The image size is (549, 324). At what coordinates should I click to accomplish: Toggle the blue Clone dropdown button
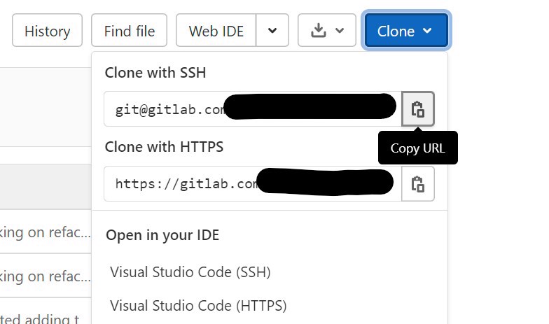[406, 31]
